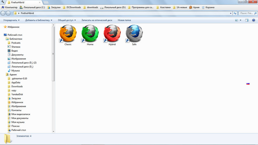Open the view options dropdown arrow

coord(240,20)
